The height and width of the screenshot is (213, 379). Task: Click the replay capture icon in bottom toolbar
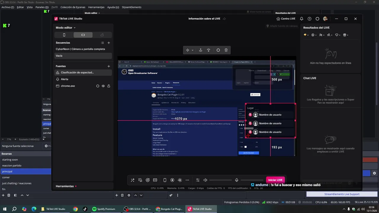coord(180,180)
